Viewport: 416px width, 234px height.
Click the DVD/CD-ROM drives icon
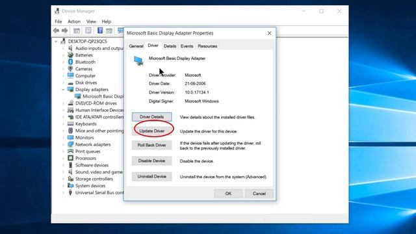(x=70, y=103)
